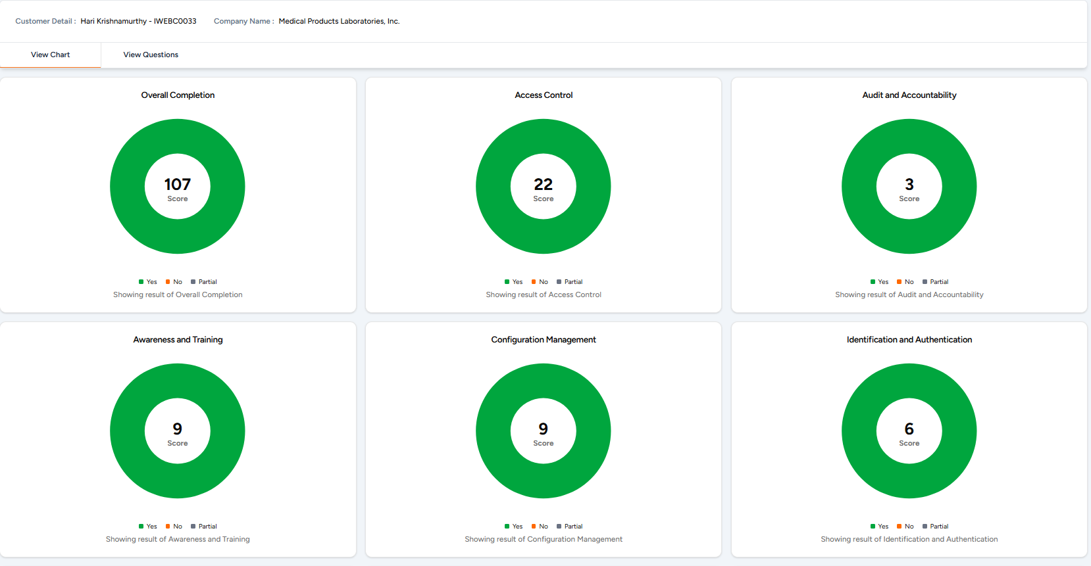Click the Configuration Management card title
The image size is (1091, 566).
point(544,340)
